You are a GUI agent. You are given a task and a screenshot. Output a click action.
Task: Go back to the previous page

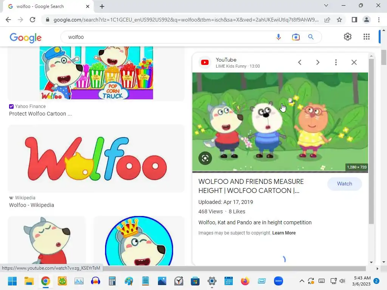point(8,20)
